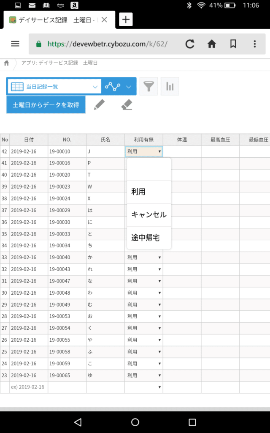Viewport: 270px width, 433px height.
Task: Select the URL address field
Action: (x=108, y=44)
